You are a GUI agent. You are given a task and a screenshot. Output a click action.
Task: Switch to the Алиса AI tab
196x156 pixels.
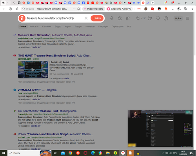pyautogui.click(x=34, y=27)
